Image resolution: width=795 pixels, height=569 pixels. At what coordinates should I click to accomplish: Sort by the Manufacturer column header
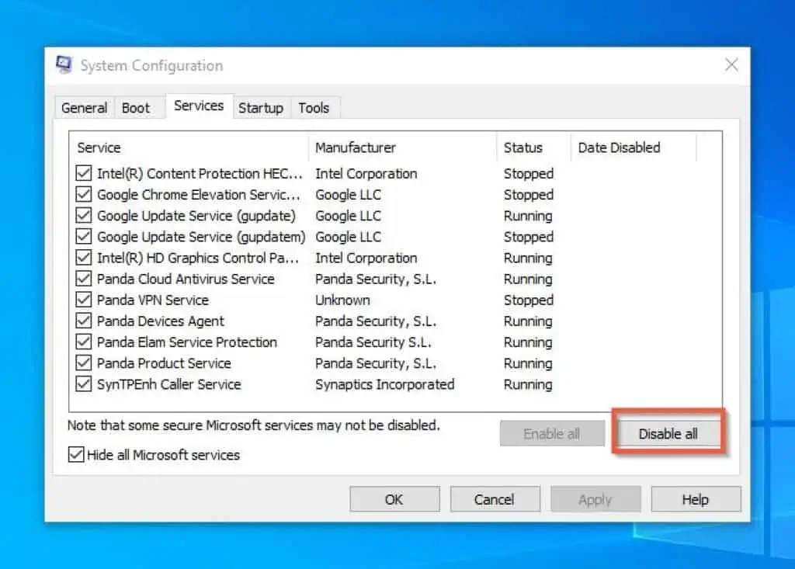point(356,147)
